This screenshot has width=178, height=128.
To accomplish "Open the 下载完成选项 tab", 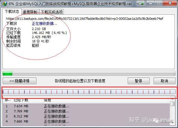I will pyautogui.click(x=52, y=12).
